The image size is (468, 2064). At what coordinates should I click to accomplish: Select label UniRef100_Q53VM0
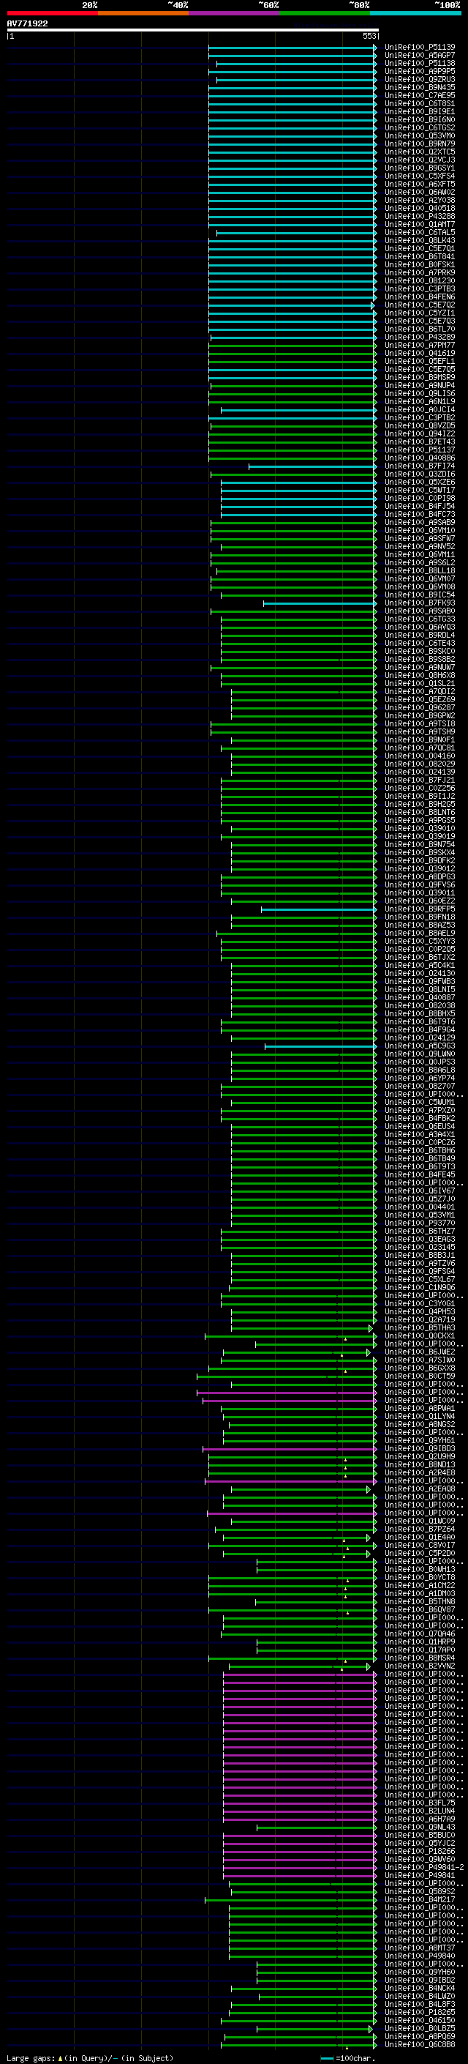coord(420,135)
